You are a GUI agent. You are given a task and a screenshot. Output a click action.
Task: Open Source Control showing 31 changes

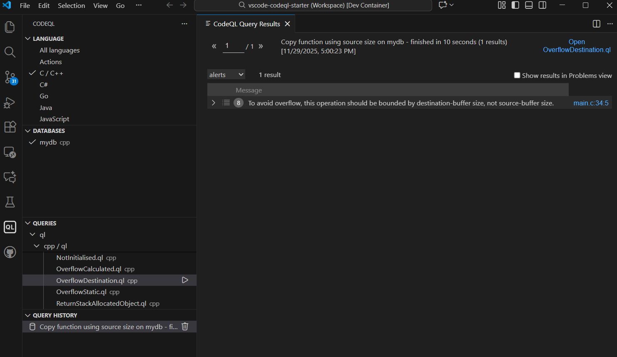(10, 77)
